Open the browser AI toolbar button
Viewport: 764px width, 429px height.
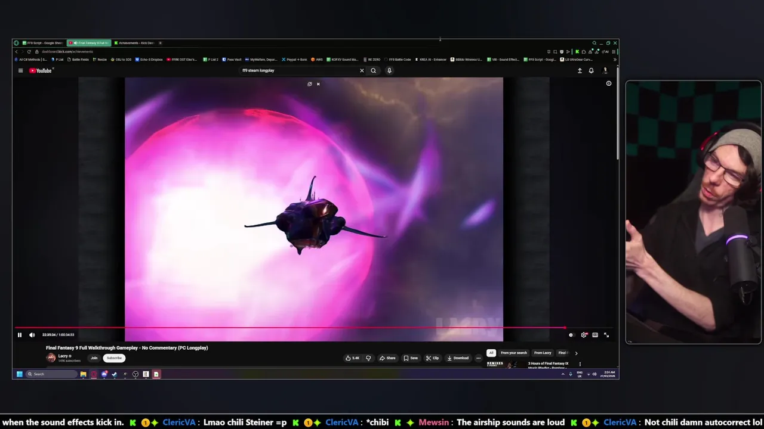pos(605,52)
